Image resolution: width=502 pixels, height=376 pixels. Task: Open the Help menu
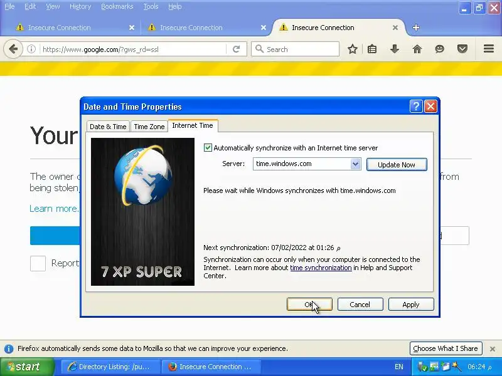pyautogui.click(x=175, y=6)
